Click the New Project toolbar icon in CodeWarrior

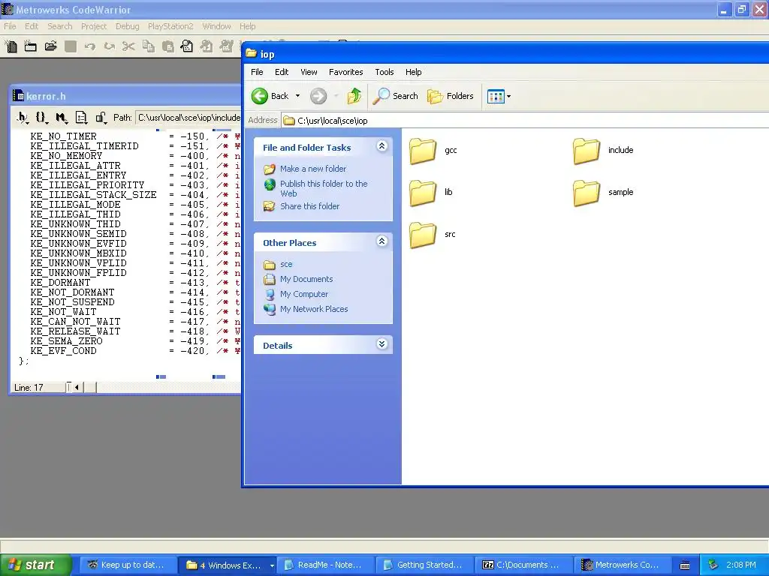point(30,46)
